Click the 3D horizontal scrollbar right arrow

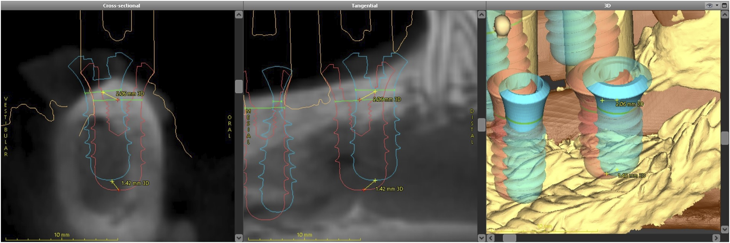716,238
